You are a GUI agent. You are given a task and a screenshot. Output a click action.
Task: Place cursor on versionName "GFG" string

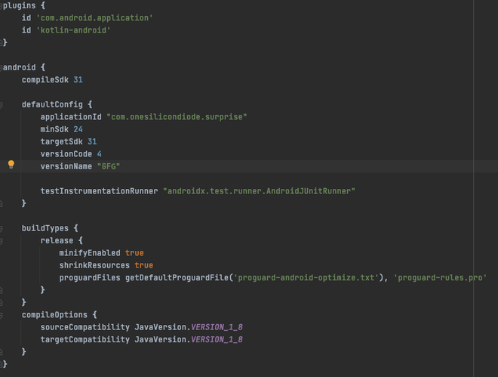point(109,165)
